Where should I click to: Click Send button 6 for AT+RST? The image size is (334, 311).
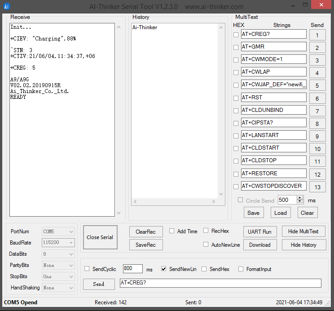317,98
